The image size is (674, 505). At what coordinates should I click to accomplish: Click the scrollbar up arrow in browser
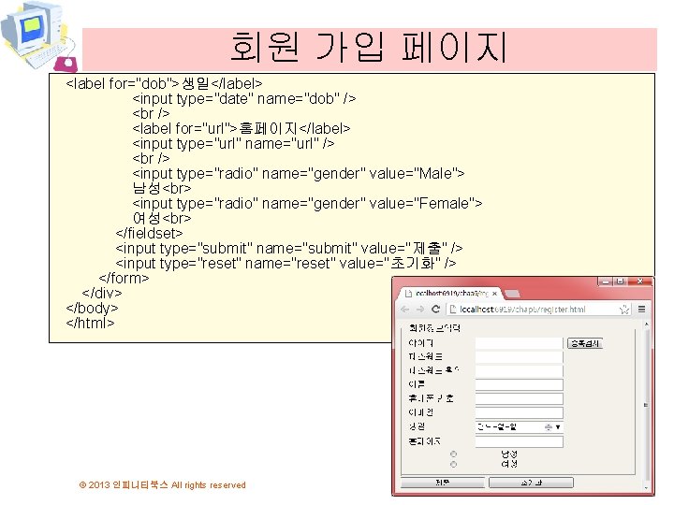[646, 325]
